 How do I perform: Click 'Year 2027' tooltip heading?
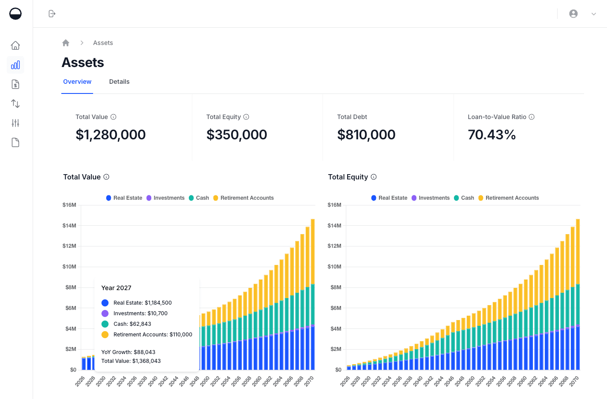coord(116,288)
